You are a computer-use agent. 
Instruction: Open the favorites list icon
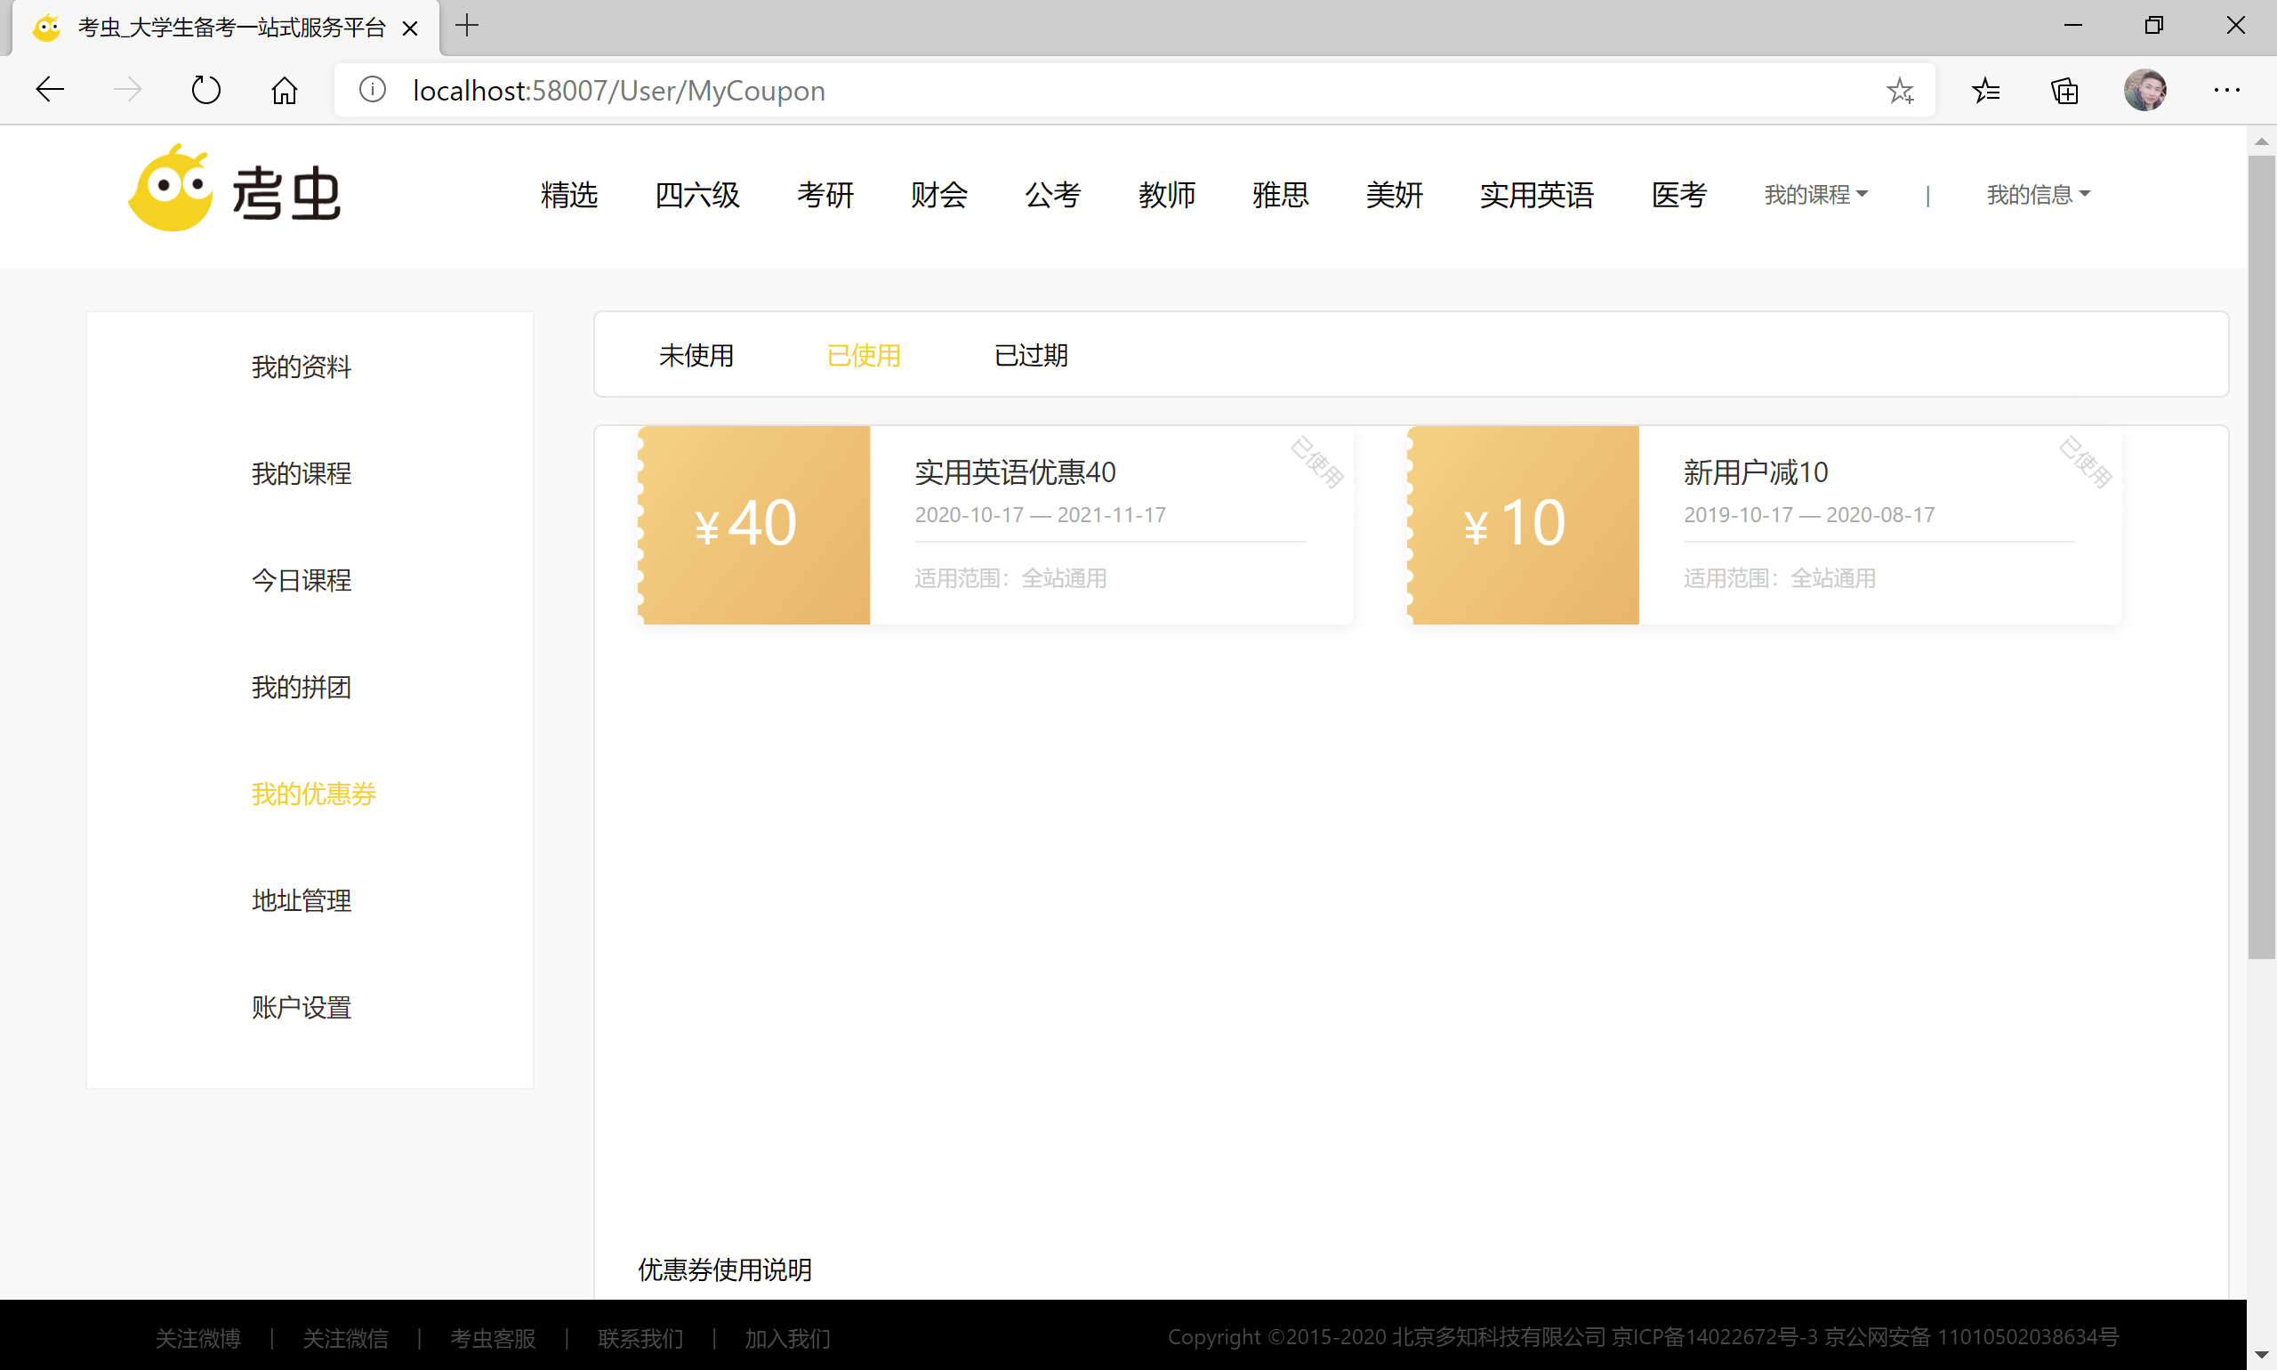[1985, 91]
